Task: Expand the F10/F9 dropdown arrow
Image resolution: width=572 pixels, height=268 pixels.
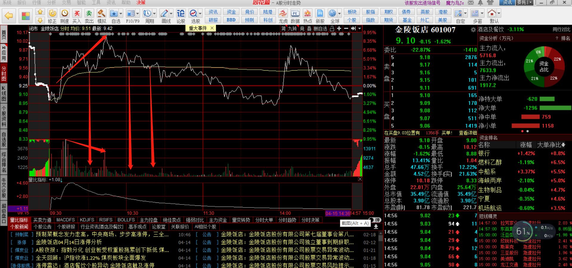Action: pos(137,13)
